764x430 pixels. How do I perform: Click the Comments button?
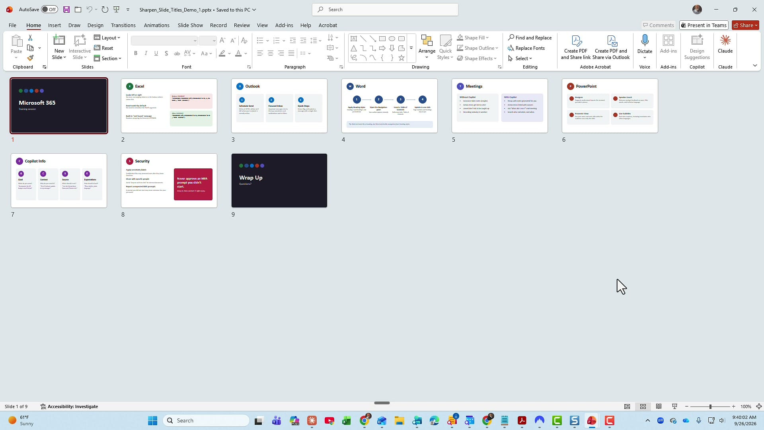point(659,25)
